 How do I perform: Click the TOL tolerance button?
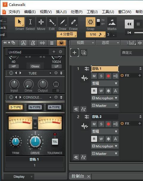(55, 142)
